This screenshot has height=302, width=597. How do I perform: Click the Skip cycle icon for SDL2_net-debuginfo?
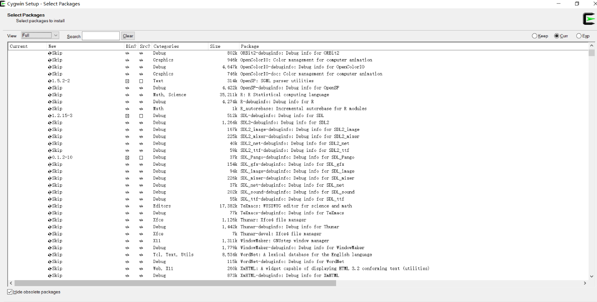pos(50,143)
